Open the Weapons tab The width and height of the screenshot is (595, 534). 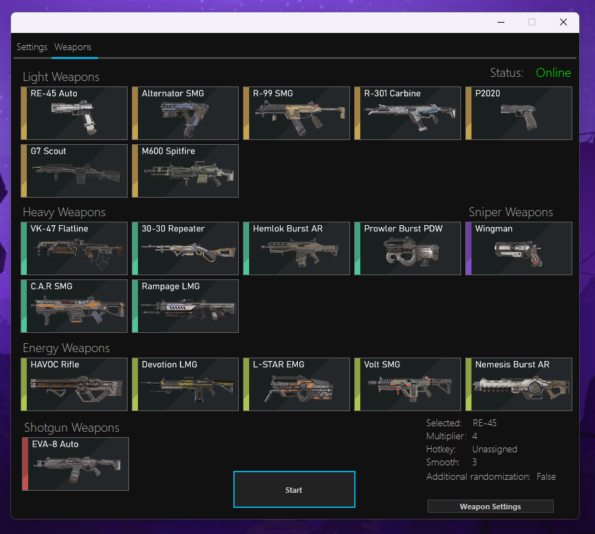coord(73,47)
